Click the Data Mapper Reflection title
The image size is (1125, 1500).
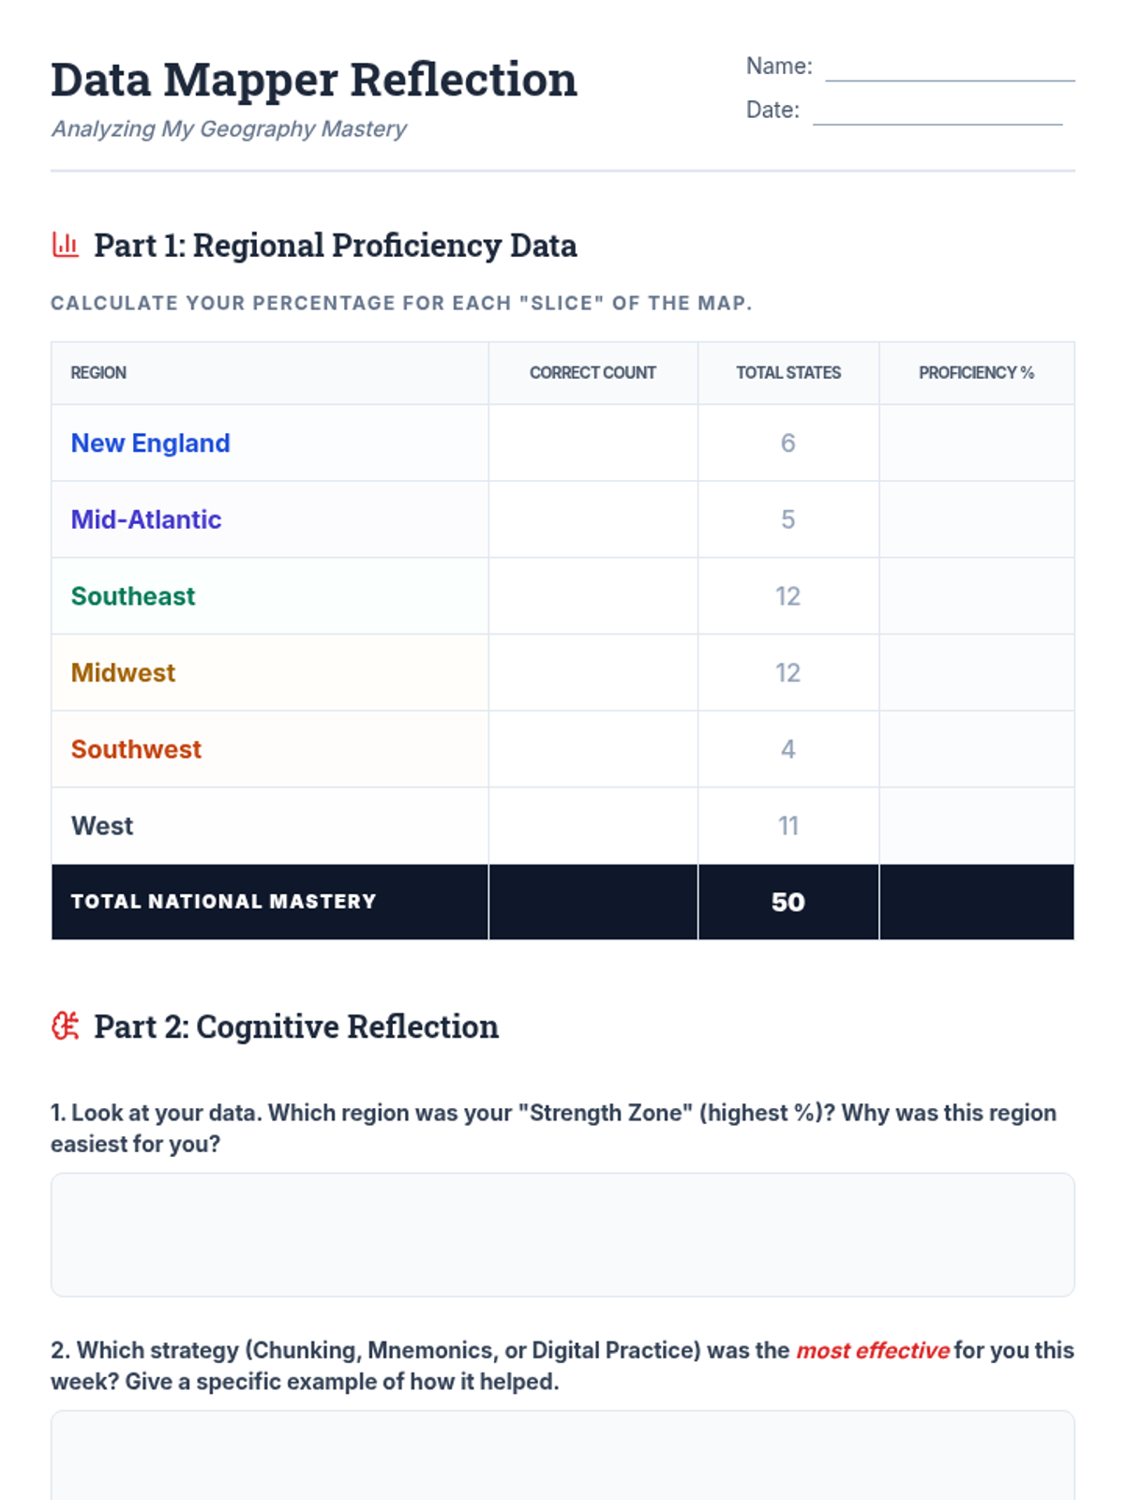pyautogui.click(x=313, y=80)
